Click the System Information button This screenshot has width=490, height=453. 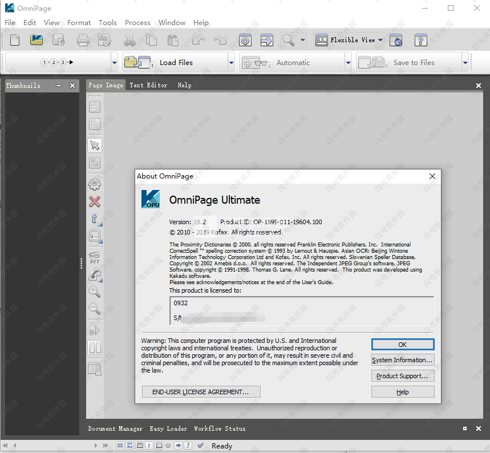point(403,360)
